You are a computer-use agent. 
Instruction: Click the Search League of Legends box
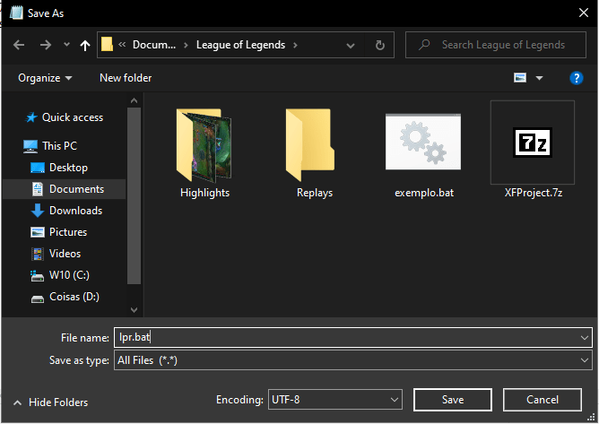496,45
